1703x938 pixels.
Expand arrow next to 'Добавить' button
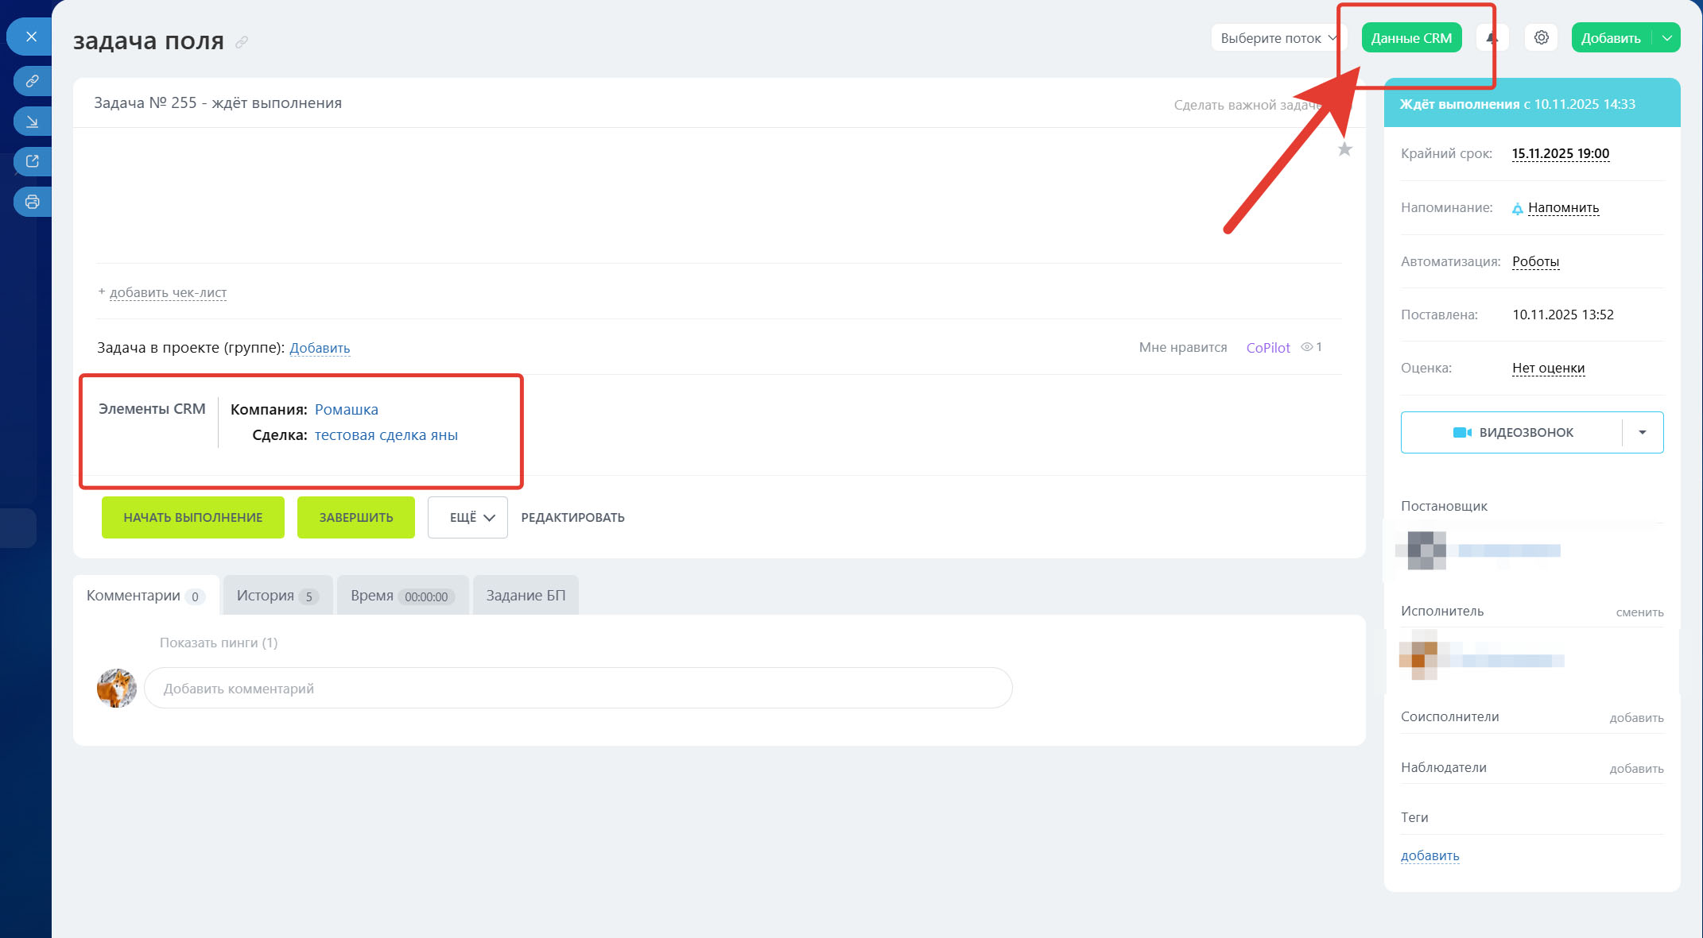click(x=1667, y=38)
